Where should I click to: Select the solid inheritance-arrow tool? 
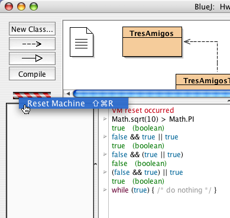pos(32,58)
